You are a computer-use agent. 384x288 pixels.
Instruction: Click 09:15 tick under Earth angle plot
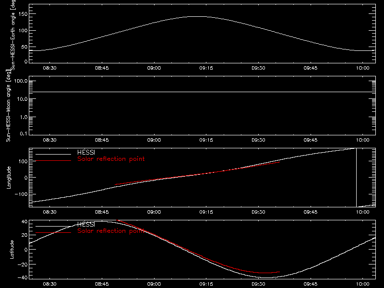(x=206, y=68)
